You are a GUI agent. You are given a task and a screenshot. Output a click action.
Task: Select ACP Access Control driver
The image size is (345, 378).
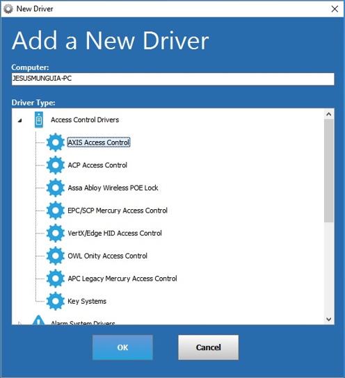coord(97,165)
